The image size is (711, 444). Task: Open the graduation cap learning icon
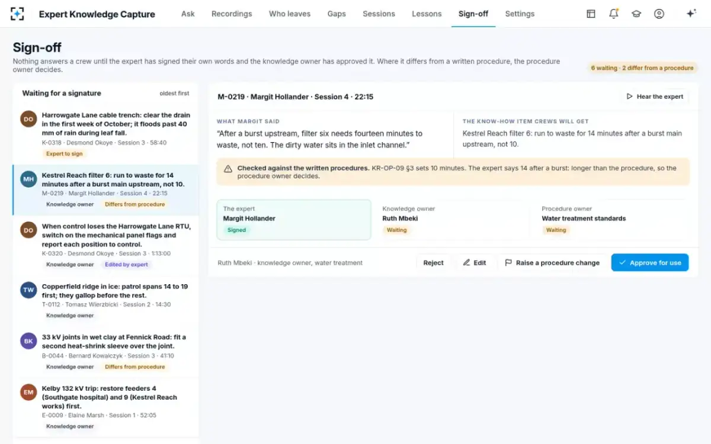(x=636, y=14)
